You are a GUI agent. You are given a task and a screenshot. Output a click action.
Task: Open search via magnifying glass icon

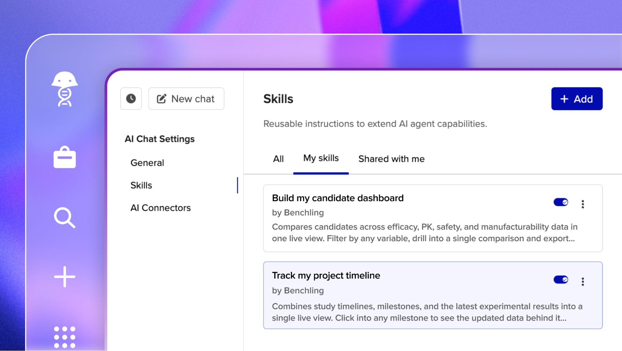point(64,218)
